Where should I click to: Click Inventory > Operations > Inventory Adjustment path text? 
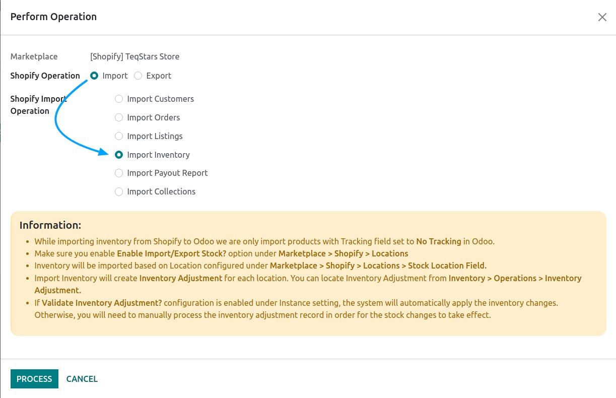(308, 284)
